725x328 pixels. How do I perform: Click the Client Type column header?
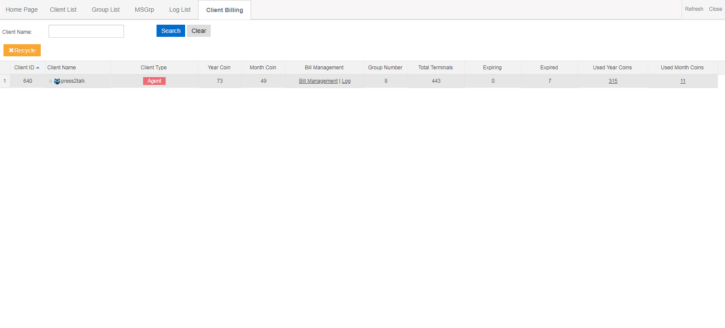pos(154,68)
